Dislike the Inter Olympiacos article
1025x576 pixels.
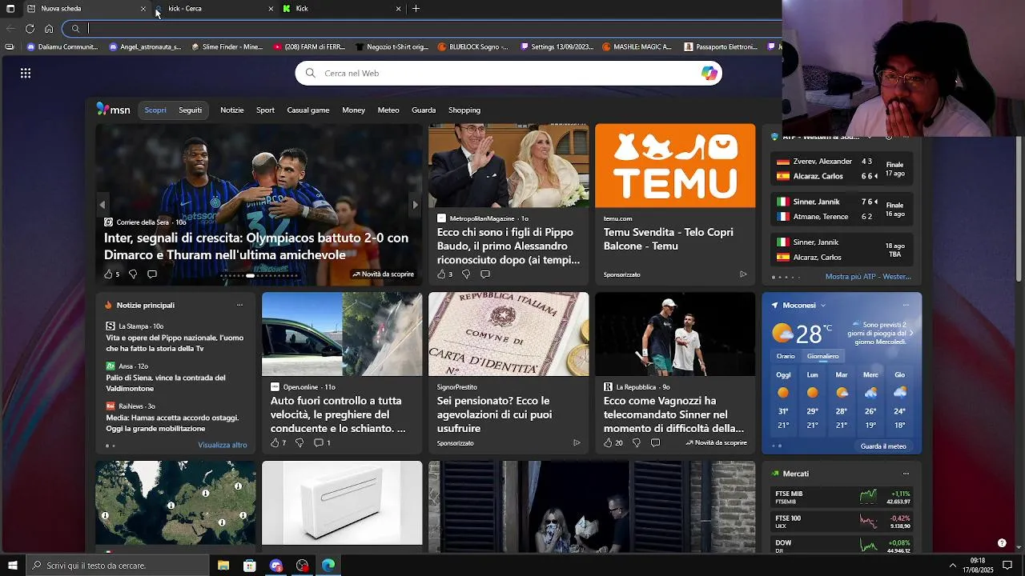click(133, 274)
